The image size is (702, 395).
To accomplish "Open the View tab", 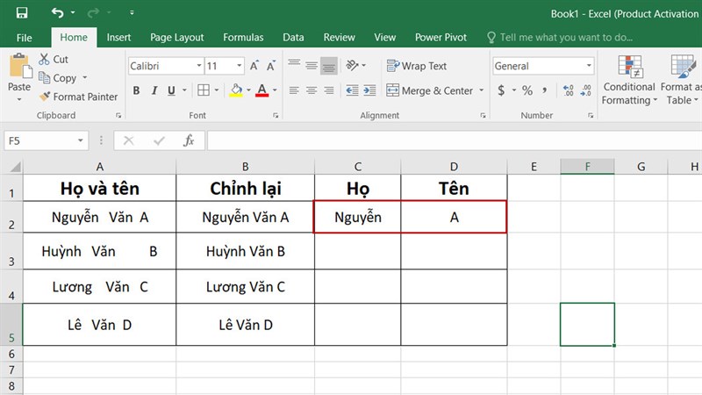I will pos(385,38).
